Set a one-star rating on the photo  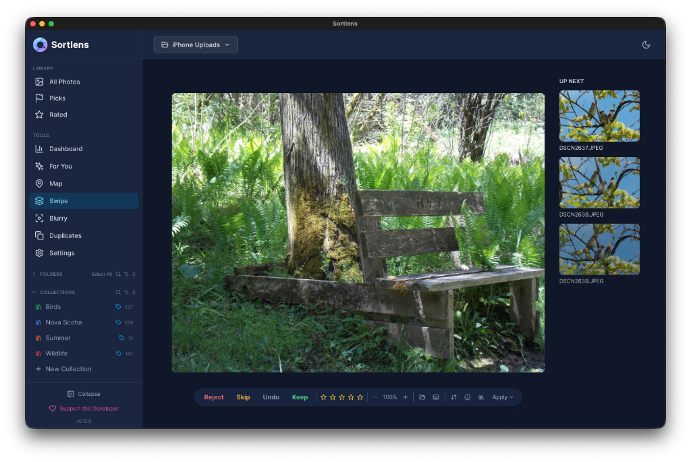323,397
